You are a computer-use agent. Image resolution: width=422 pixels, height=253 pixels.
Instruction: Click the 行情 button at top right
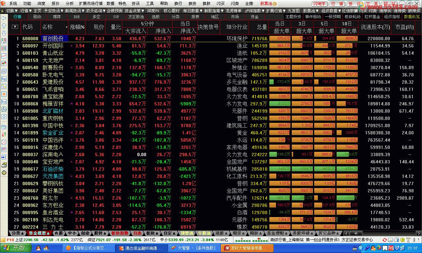click(337, 4)
